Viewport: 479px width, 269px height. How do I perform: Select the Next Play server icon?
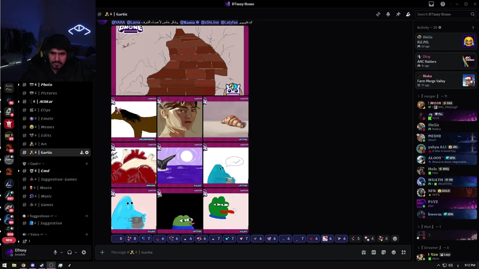[x=9, y=87]
